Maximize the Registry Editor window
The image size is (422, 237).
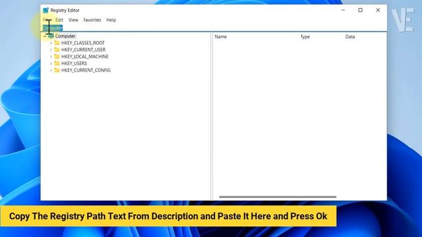[361, 11]
